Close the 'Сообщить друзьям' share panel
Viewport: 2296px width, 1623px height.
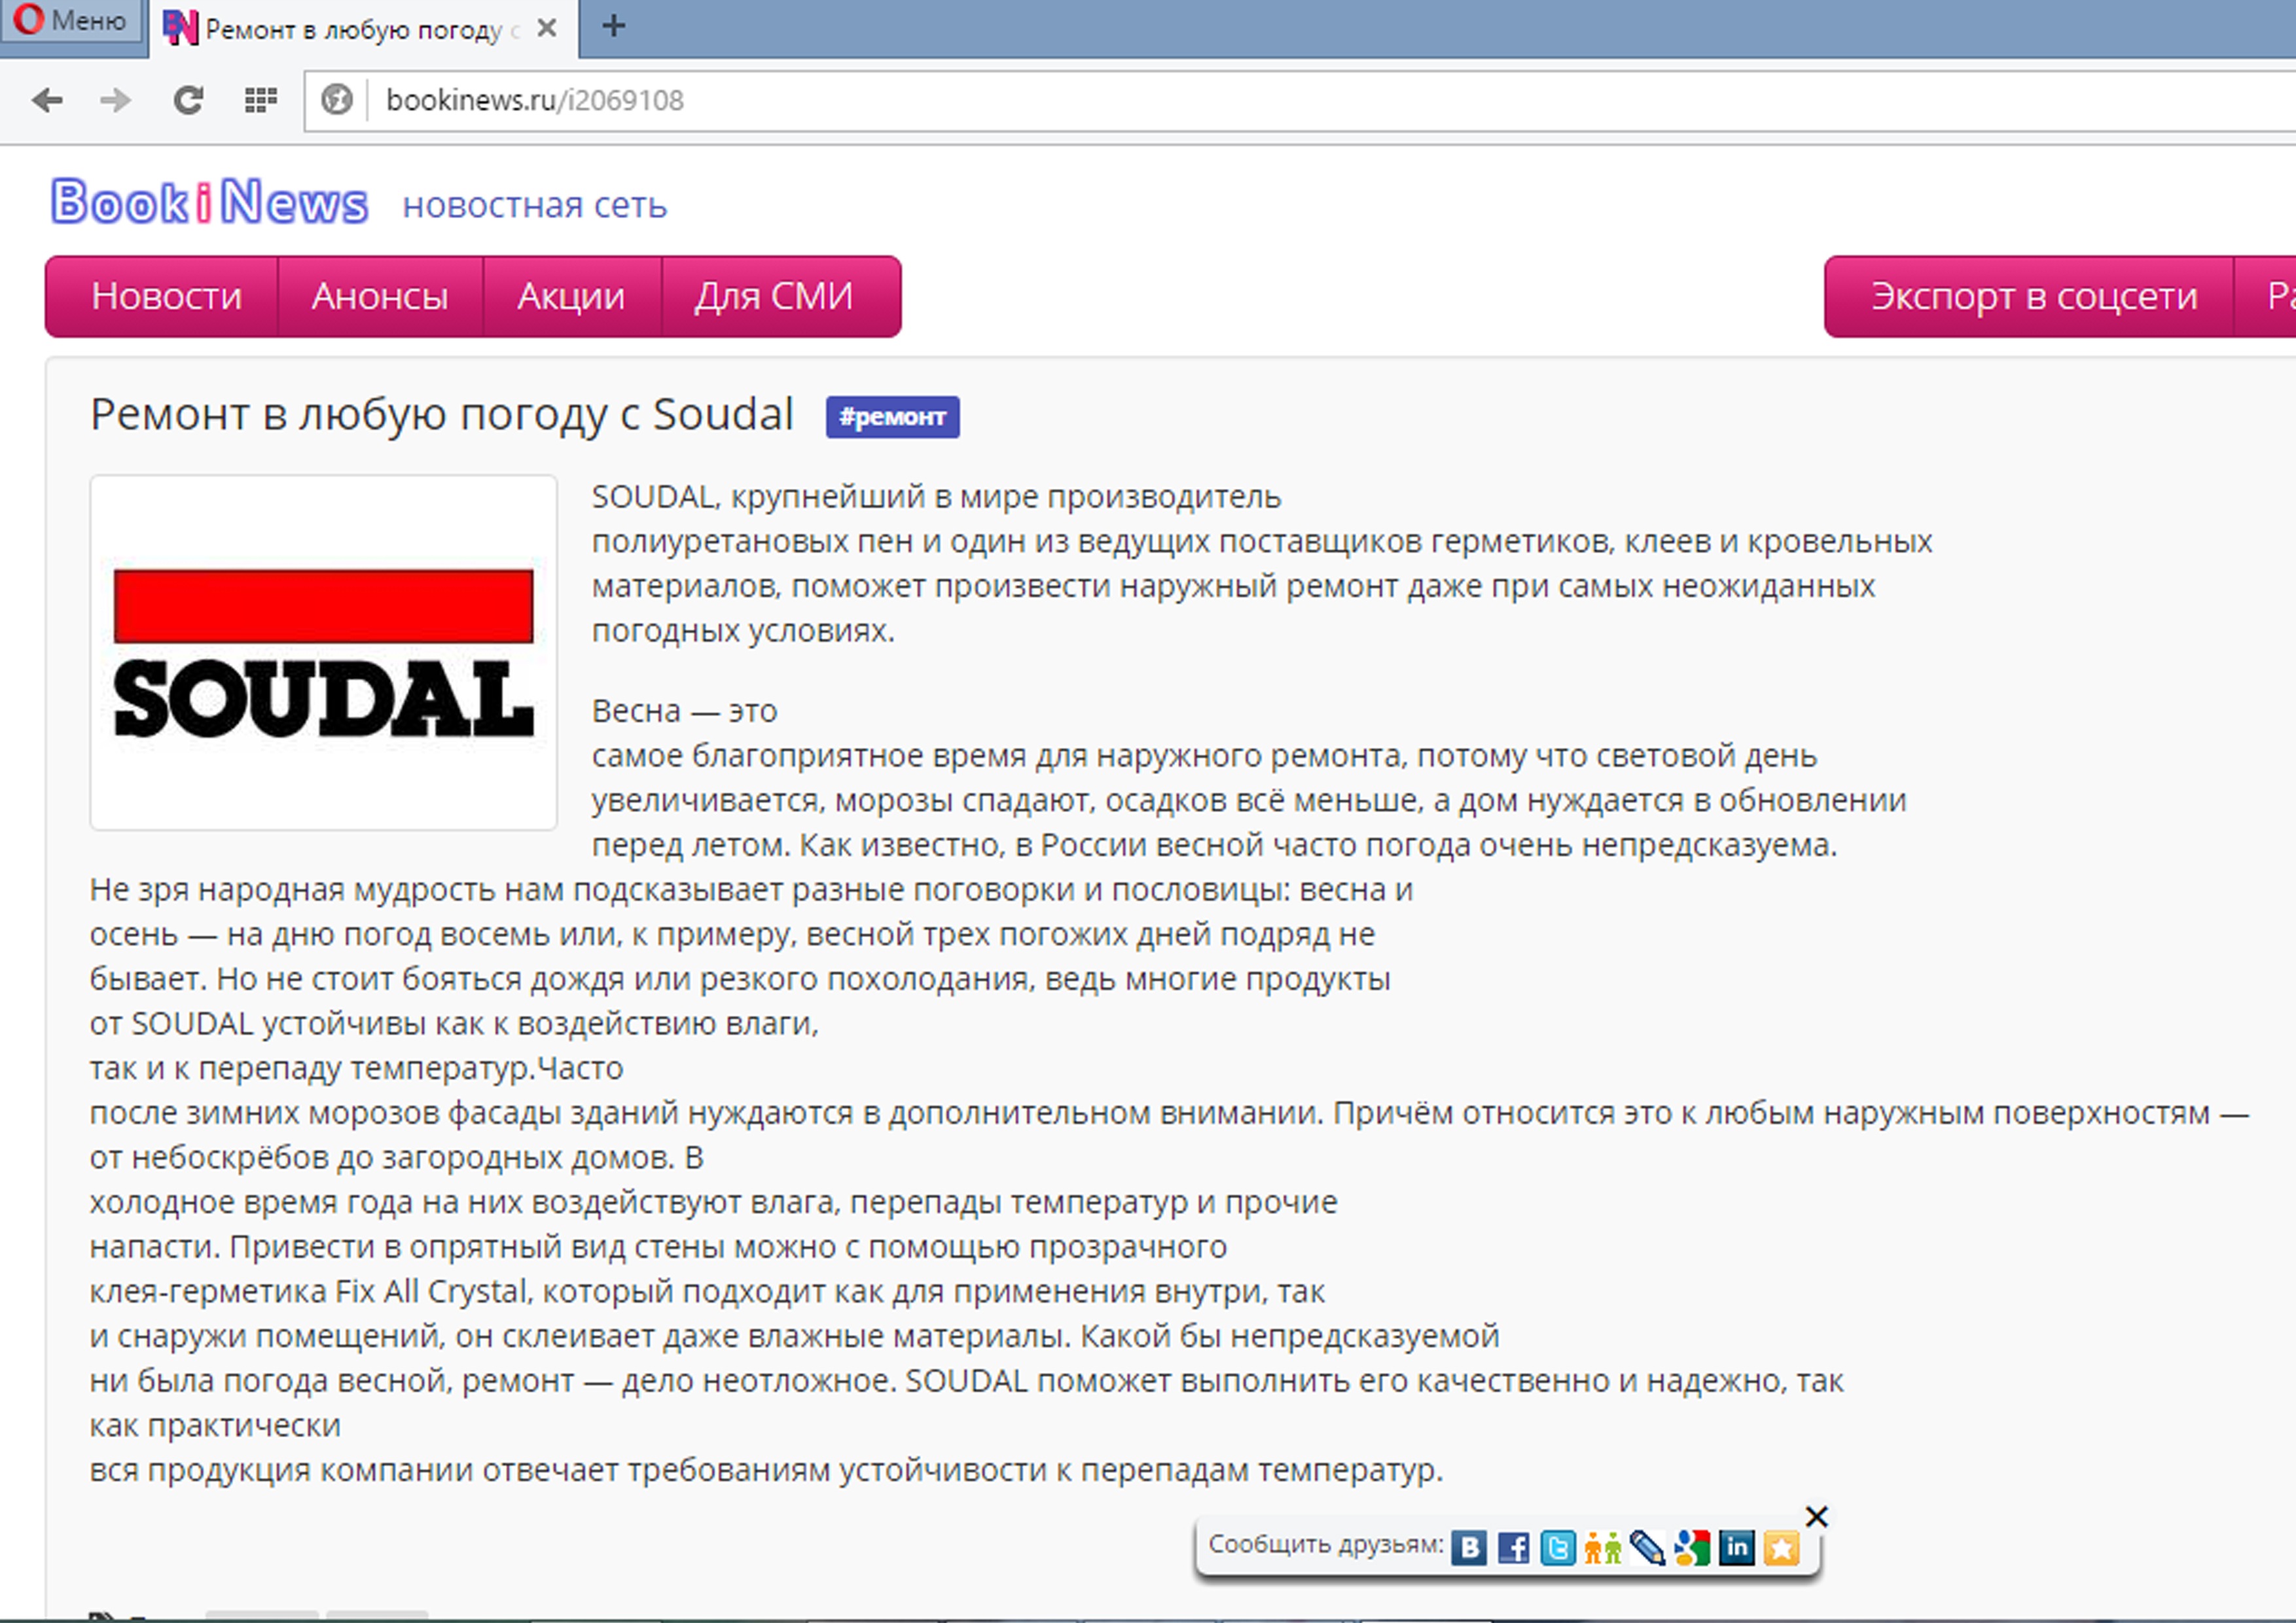(1817, 1517)
